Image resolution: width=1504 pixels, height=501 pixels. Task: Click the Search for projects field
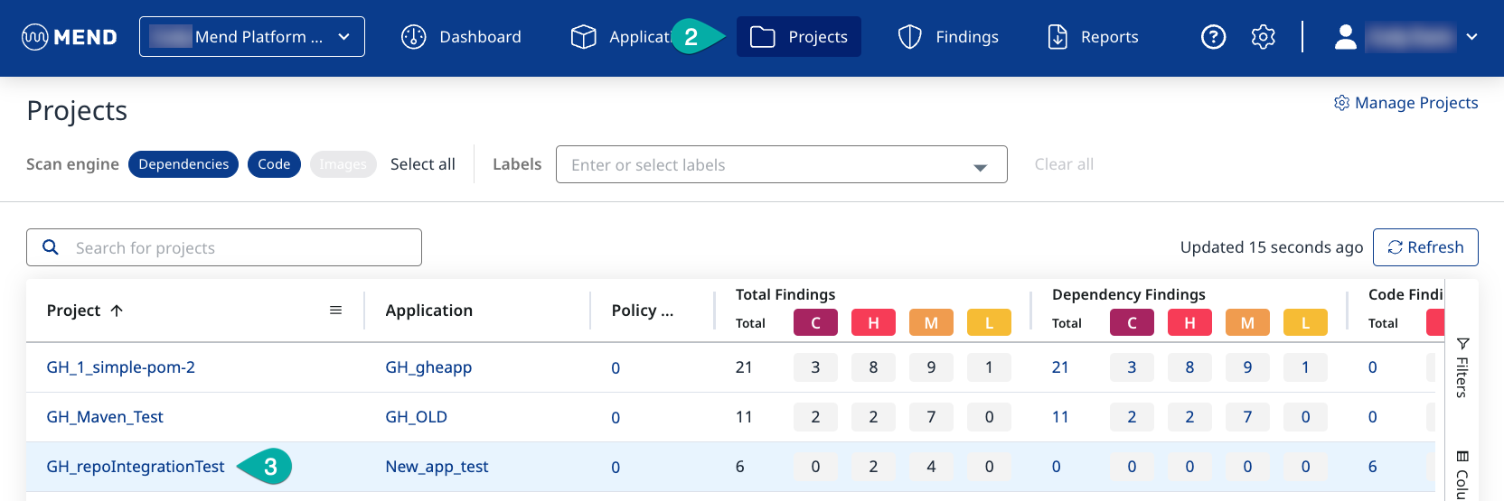(x=235, y=247)
